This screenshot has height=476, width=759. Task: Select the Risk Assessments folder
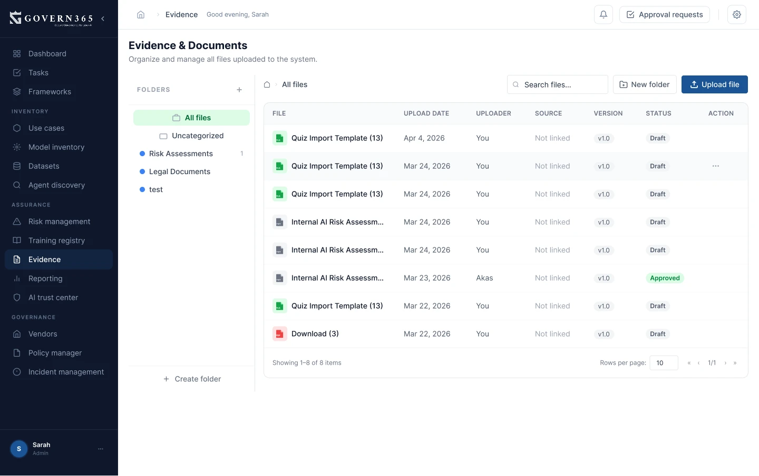coord(181,154)
